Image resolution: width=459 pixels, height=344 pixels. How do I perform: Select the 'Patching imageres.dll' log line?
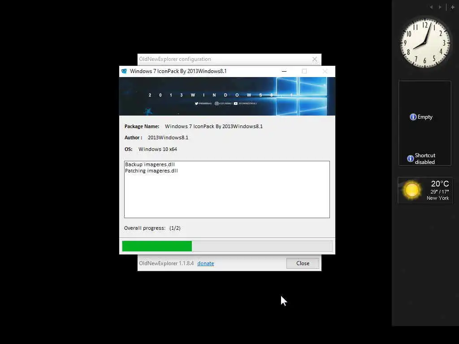tap(152, 171)
